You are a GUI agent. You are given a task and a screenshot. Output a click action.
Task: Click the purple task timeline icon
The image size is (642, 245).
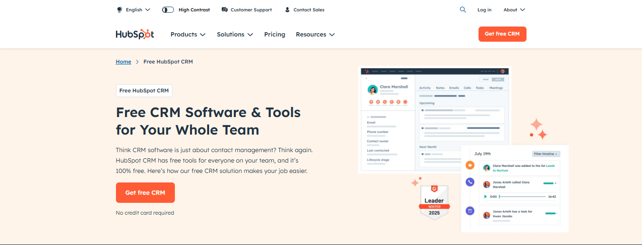click(x=470, y=210)
